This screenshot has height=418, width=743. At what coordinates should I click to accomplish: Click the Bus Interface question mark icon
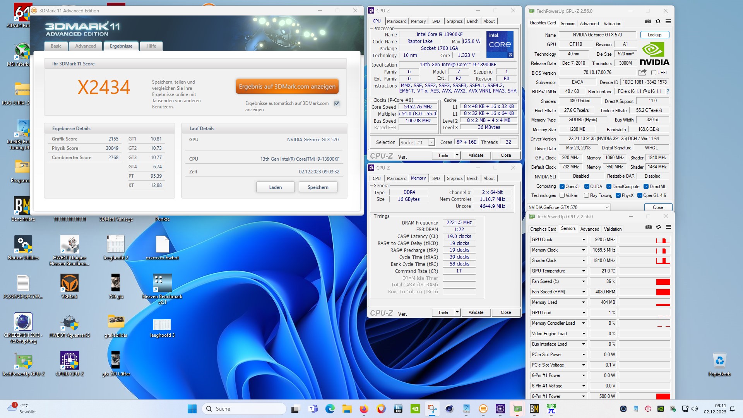click(x=668, y=91)
